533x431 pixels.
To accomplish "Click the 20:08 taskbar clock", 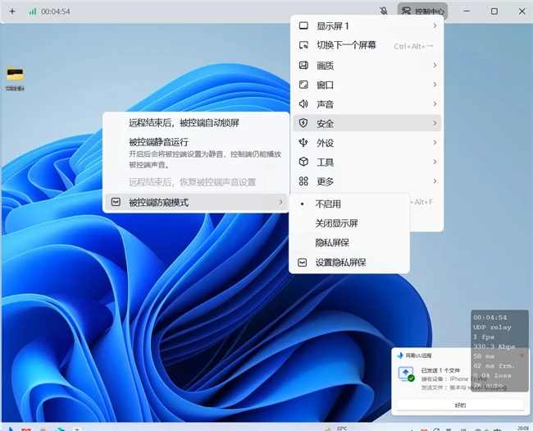I will (523, 428).
